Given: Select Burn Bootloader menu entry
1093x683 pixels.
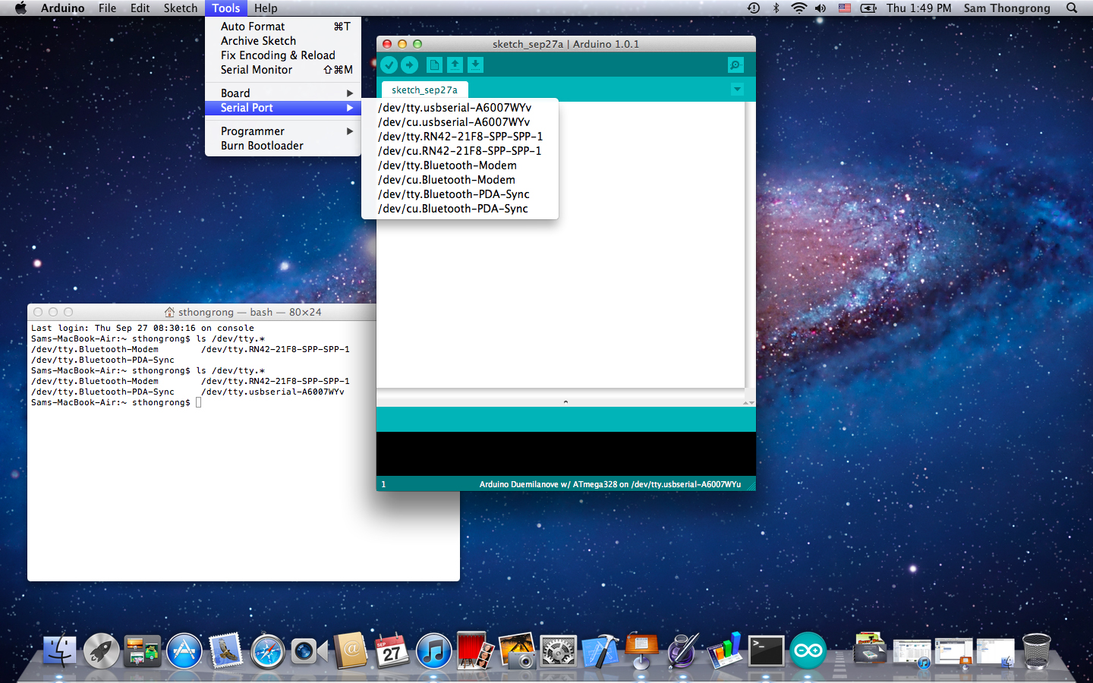Looking at the screenshot, I should coord(283,146).
